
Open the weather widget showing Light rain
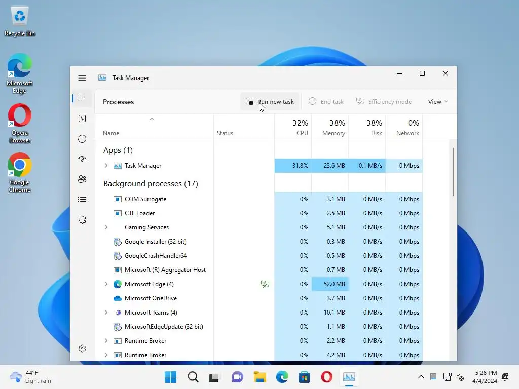click(x=30, y=377)
